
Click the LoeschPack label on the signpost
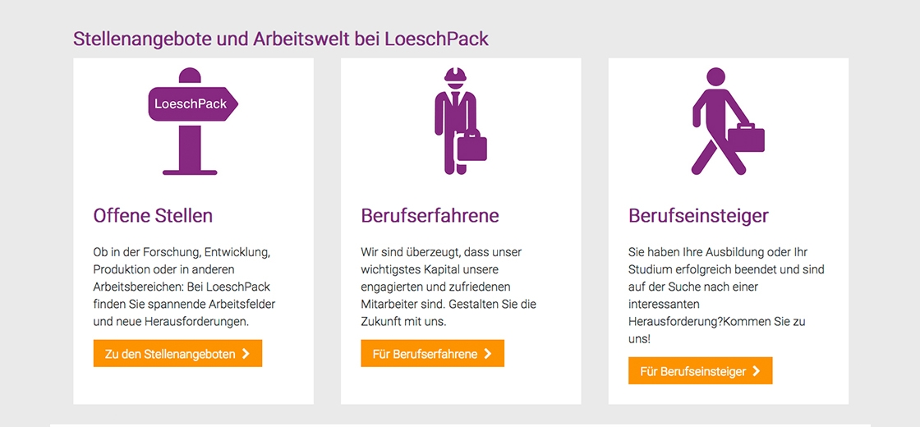(191, 104)
